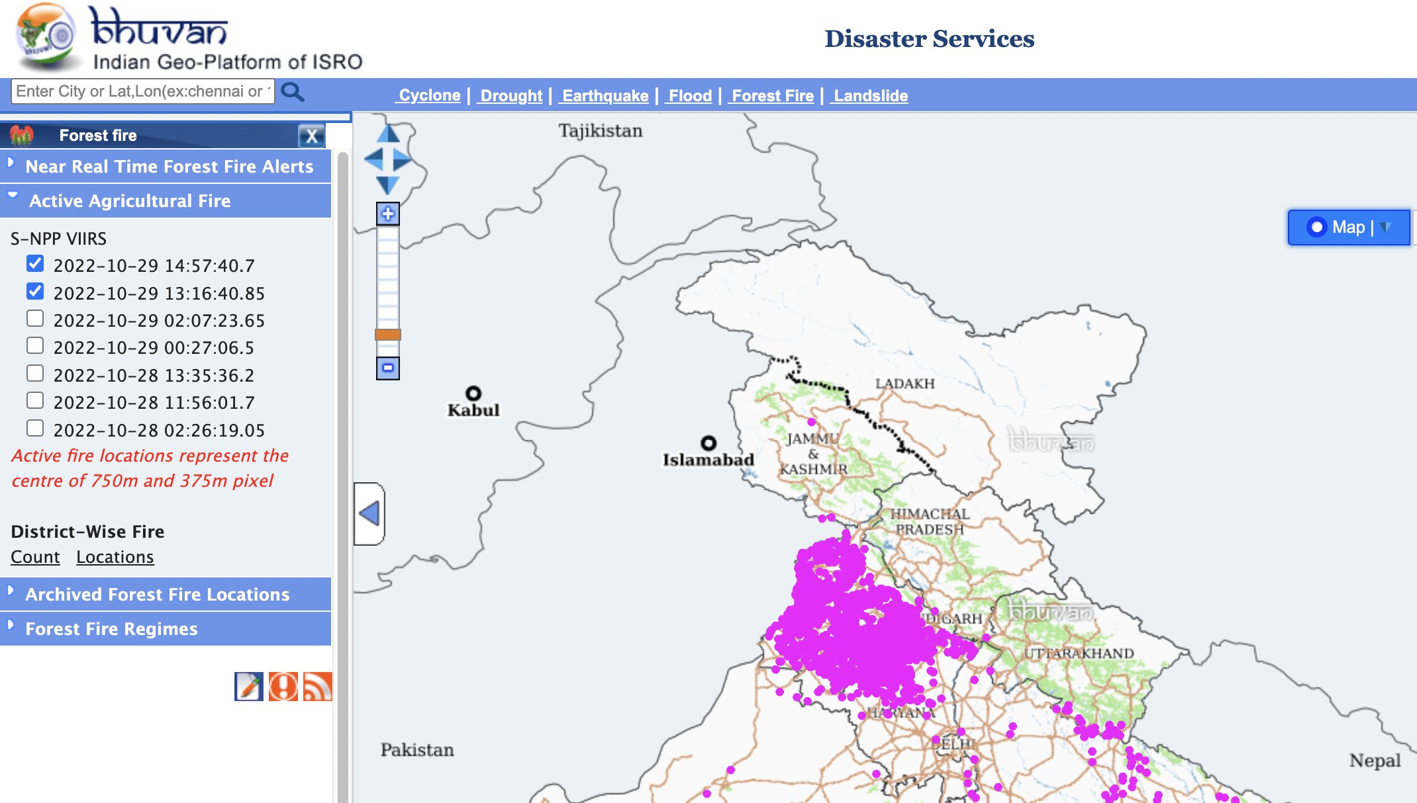
Task: Open district-wise fire Count link
Action: [35, 557]
